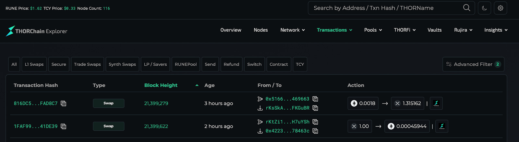Click receive icon beside rKsSkA...FKGuBR

tap(260, 108)
